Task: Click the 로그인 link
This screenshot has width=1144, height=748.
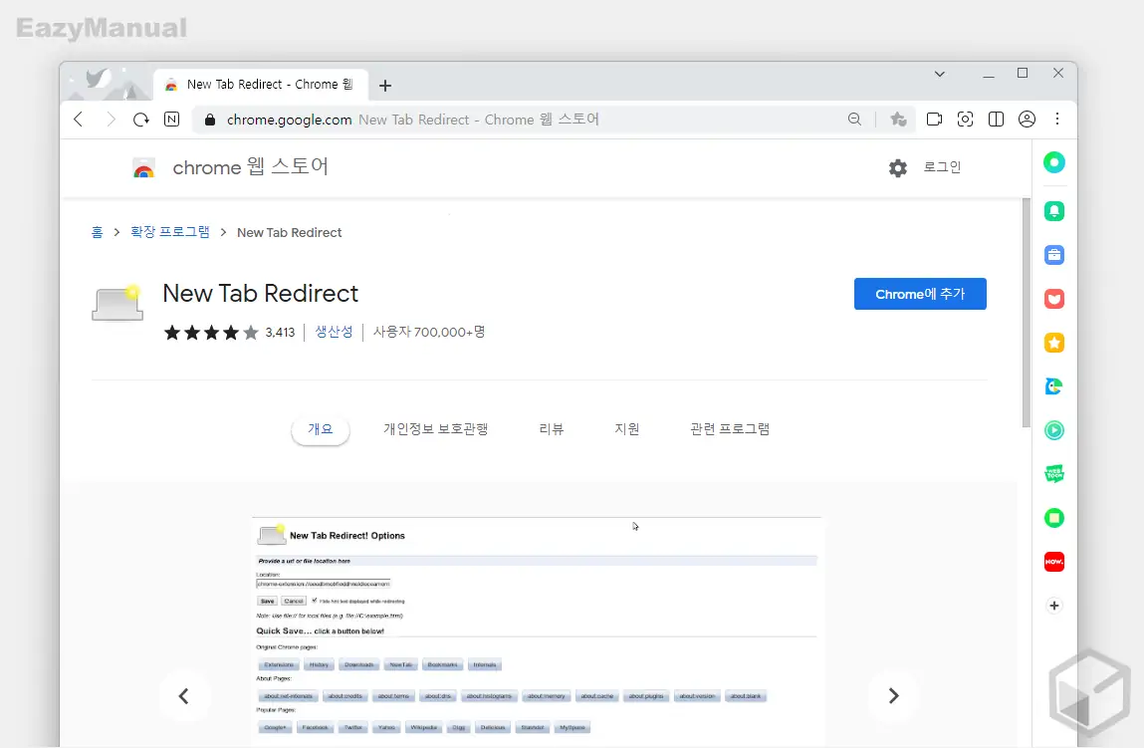Action: pos(942,167)
